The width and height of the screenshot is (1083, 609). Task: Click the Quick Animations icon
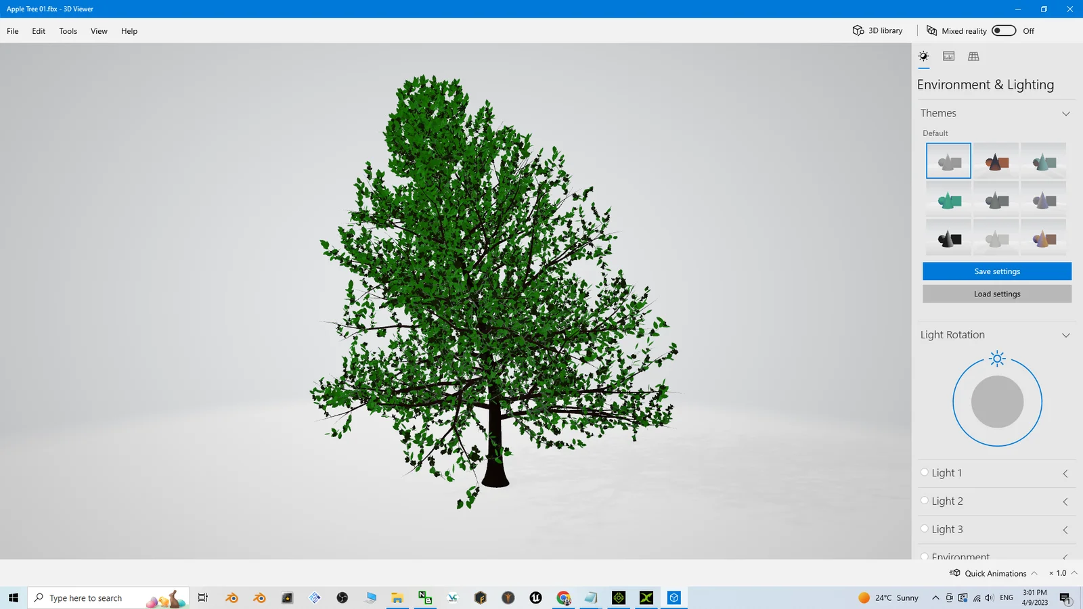954,573
